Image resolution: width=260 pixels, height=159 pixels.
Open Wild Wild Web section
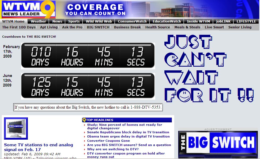tap(99, 22)
